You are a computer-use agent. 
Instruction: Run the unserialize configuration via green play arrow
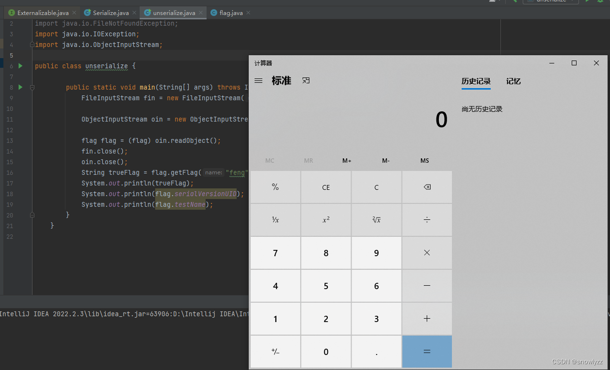587,2
